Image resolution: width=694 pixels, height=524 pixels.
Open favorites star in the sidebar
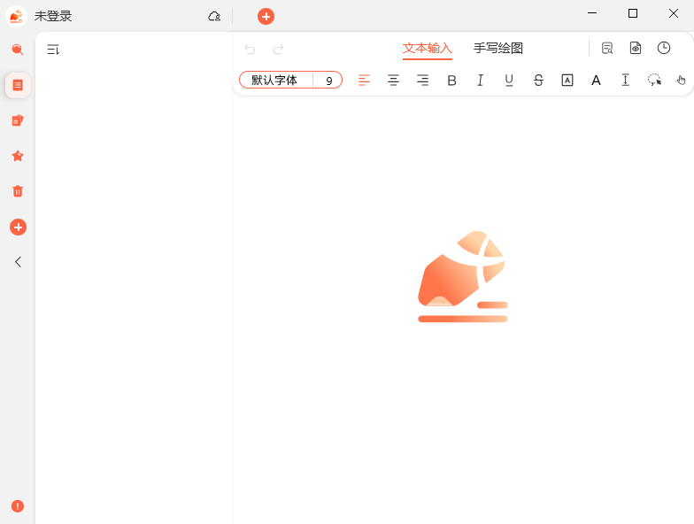18,156
